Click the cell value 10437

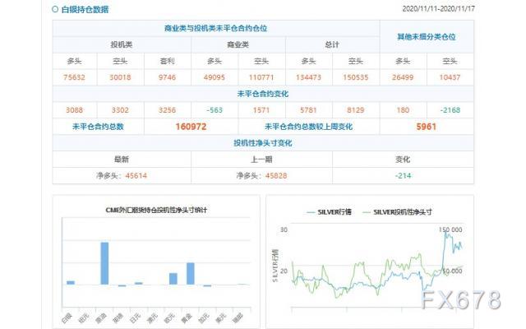450,77
